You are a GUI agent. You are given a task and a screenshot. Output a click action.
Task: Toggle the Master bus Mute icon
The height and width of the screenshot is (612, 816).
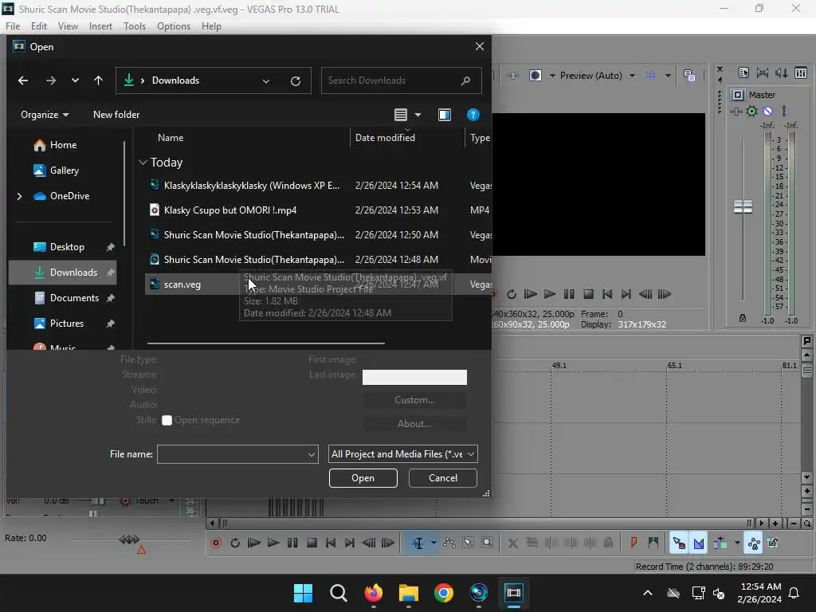tap(767, 111)
